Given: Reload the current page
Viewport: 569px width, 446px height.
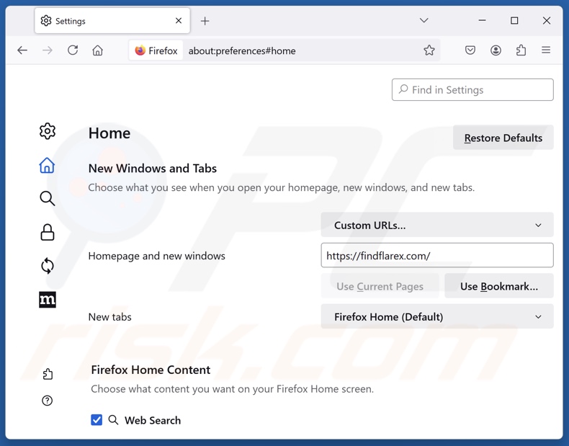Looking at the screenshot, I should 73,50.
